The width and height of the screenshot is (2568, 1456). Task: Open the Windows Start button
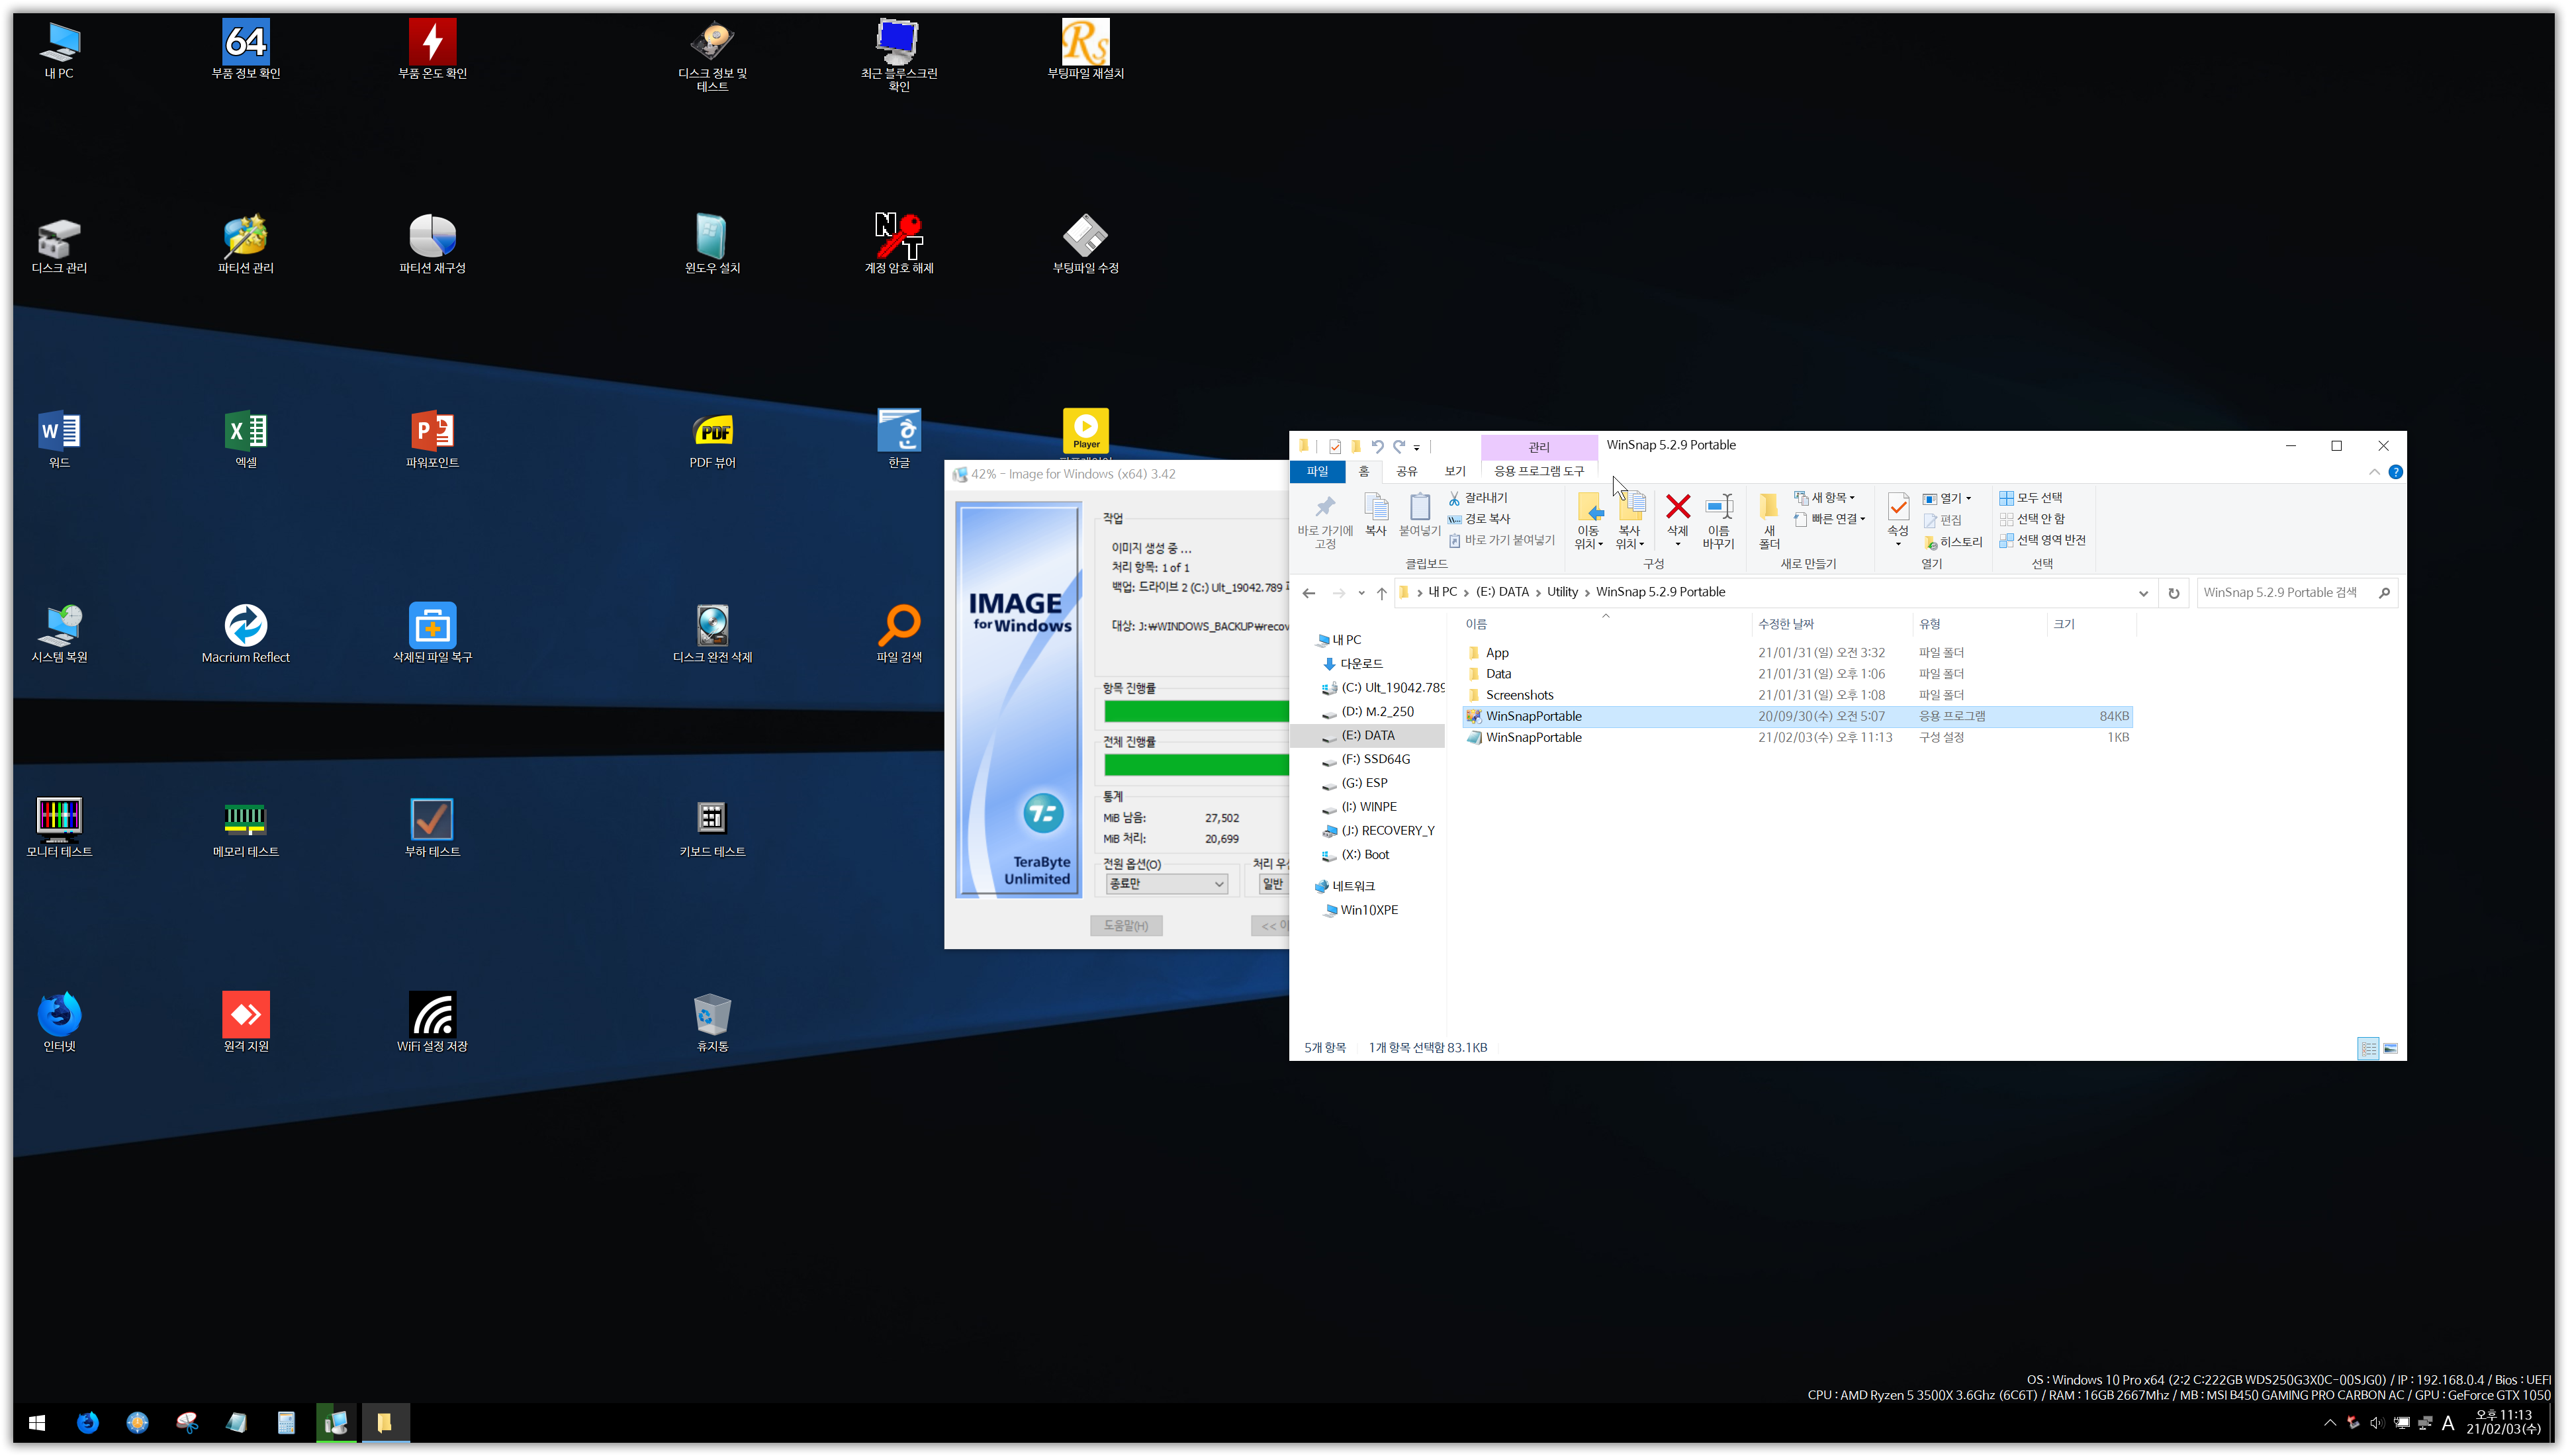37,1422
